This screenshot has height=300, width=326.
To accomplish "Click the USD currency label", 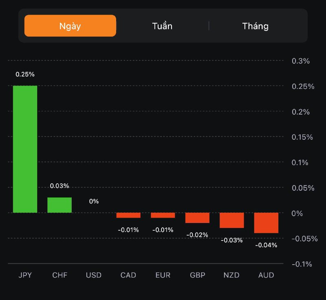I will pos(94,275).
